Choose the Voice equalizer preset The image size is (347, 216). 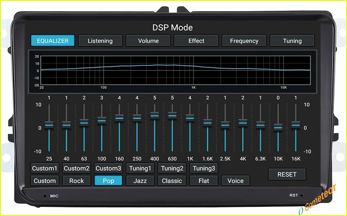click(x=235, y=181)
